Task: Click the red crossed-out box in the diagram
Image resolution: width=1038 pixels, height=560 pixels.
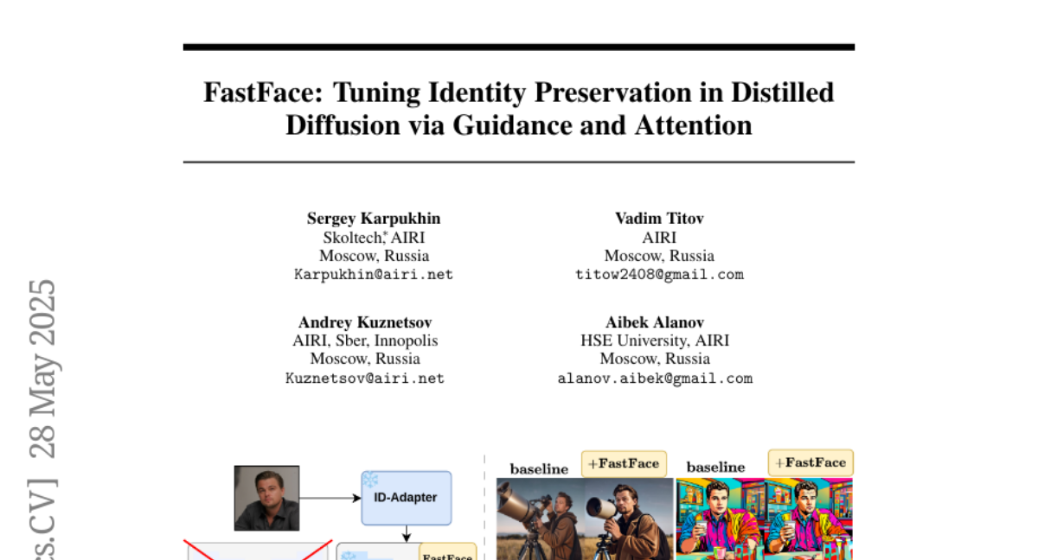Action: 258,550
